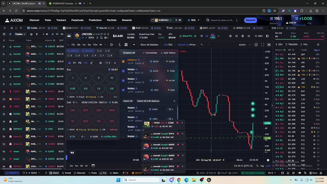Open Telegram paper-plane icon in token header
The width and height of the screenshot is (327, 184).
pyautogui.click(x=201, y=36)
